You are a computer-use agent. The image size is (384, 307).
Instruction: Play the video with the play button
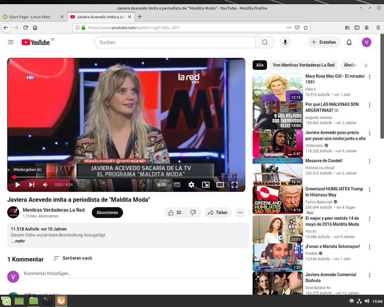coord(17,185)
